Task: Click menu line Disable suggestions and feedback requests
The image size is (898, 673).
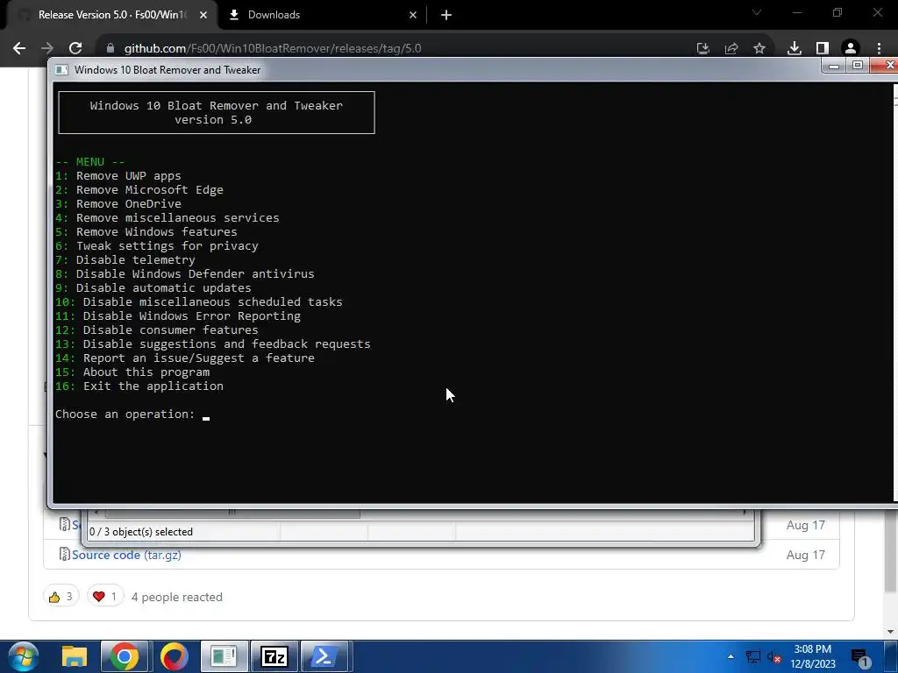Action: [x=212, y=344]
